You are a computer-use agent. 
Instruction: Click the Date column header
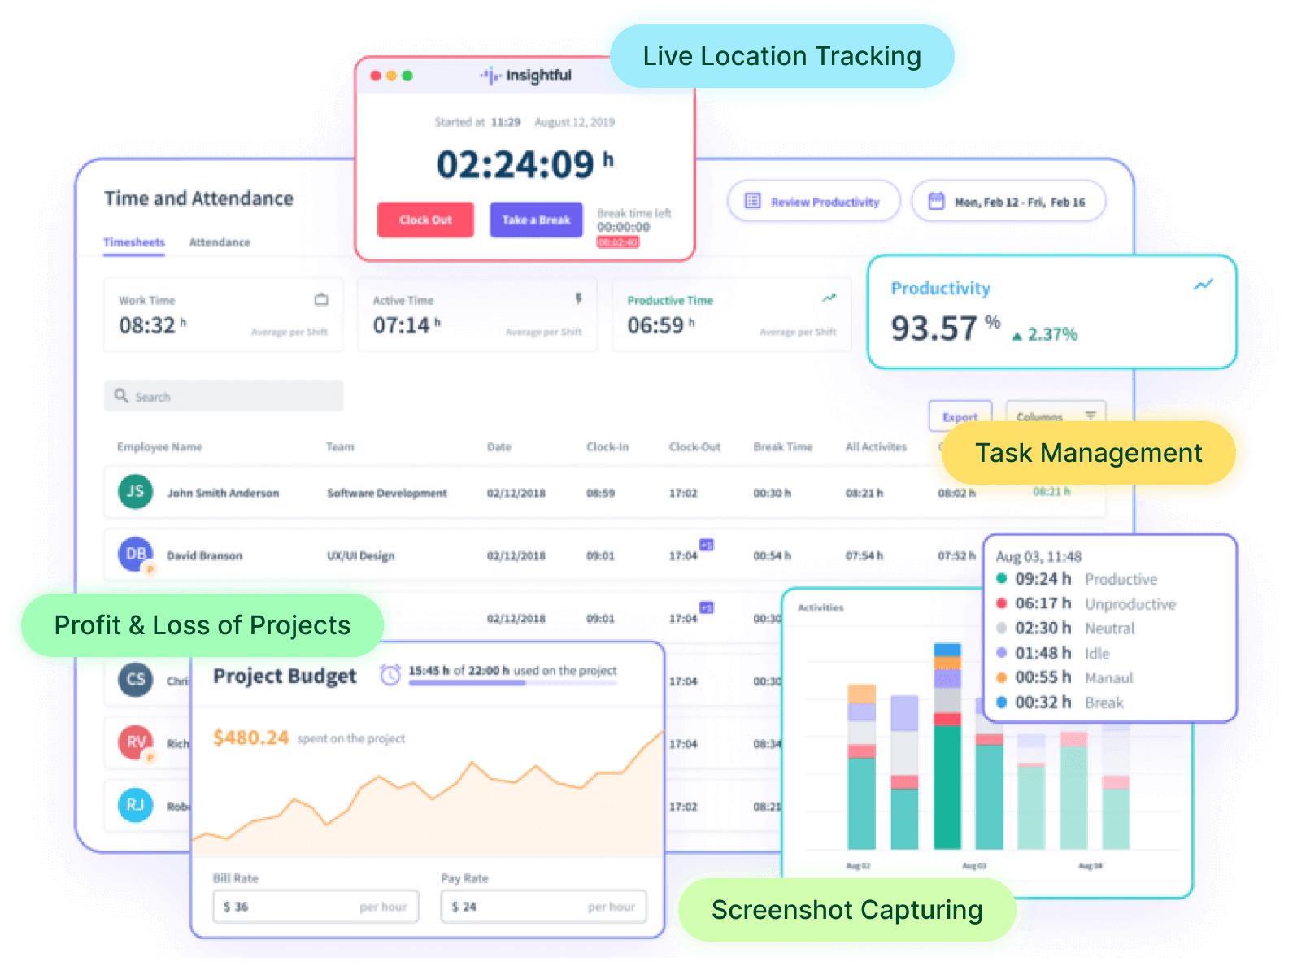(x=499, y=446)
